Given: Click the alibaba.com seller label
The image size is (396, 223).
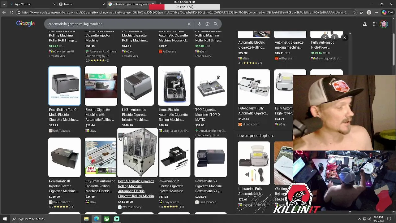Looking at the screenshot, I should tap(250, 124).
